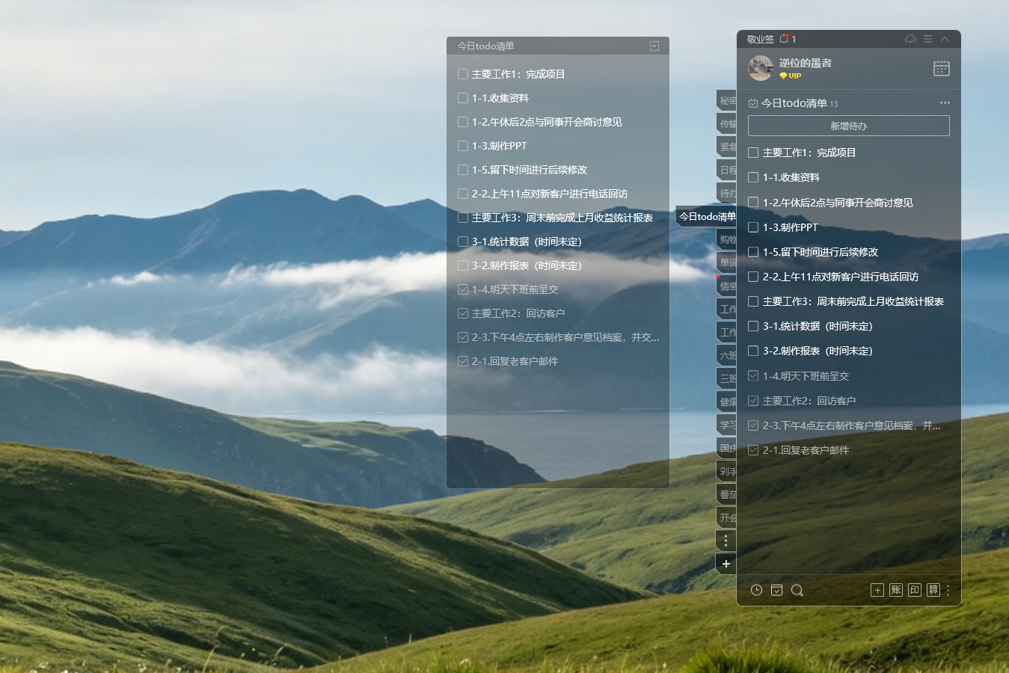Viewport: 1009px width, 673px height.
Task: Click the cloud sync icon in 敬业签
Action: tap(910, 39)
